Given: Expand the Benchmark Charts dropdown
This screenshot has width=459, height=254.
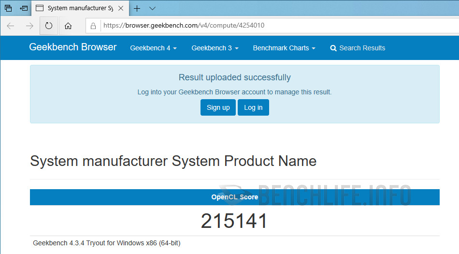Looking at the screenshot, I should [x=284, y=48].
